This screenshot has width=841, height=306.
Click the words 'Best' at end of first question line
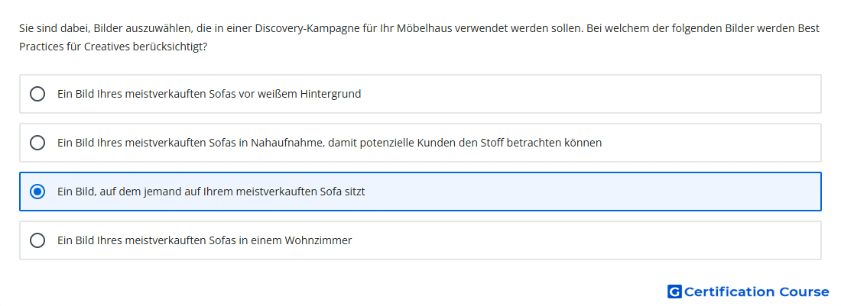click(809, 28)
